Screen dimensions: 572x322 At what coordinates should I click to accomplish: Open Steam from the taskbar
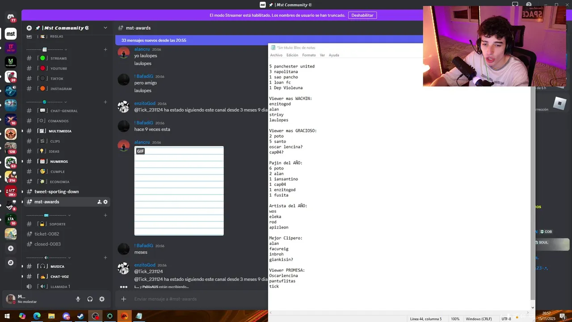point(80,316)
